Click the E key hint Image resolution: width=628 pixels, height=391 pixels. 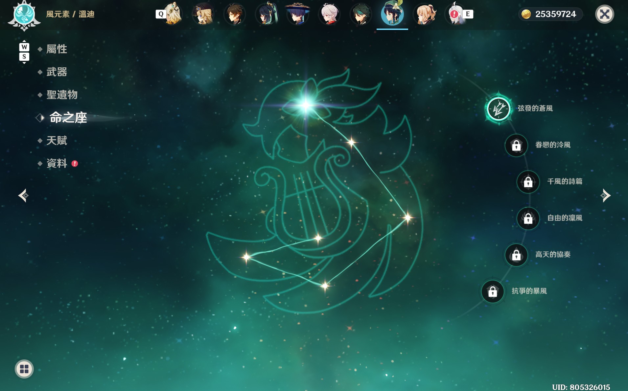468,14
